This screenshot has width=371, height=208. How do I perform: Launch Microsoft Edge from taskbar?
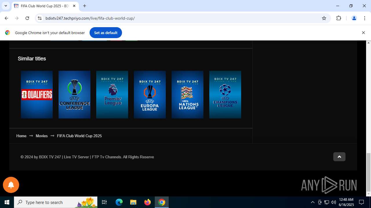tap(119, 202)
